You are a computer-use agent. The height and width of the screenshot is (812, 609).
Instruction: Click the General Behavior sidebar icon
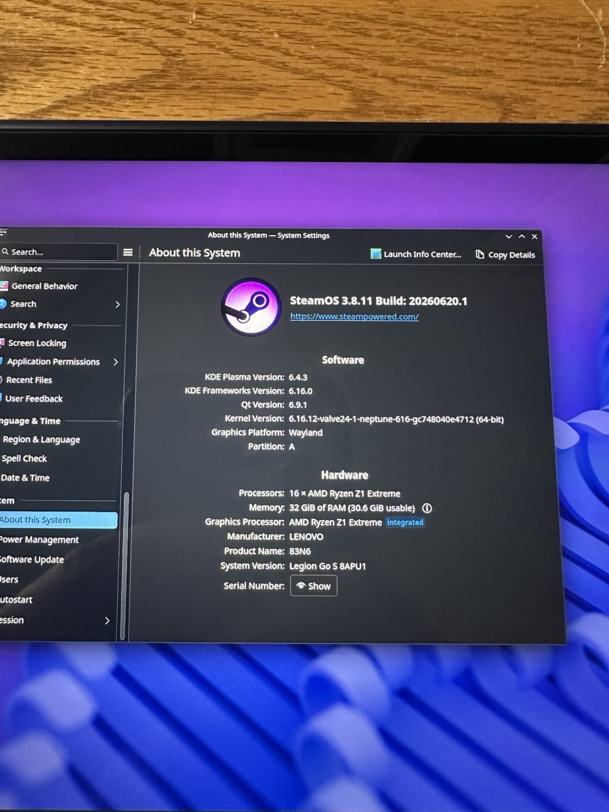point(4,286)
